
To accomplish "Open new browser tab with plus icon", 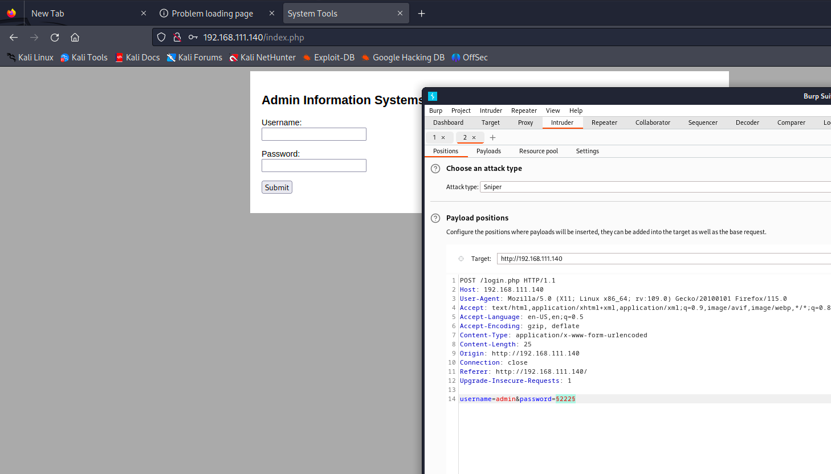I will coord(421,14).
